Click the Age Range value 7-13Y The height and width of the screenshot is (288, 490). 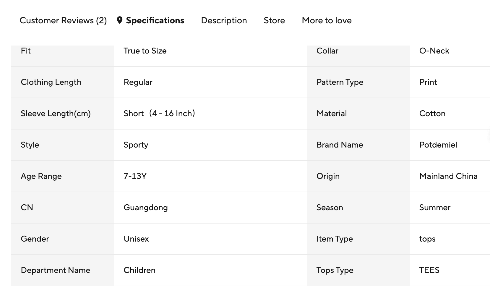[135, 176]
